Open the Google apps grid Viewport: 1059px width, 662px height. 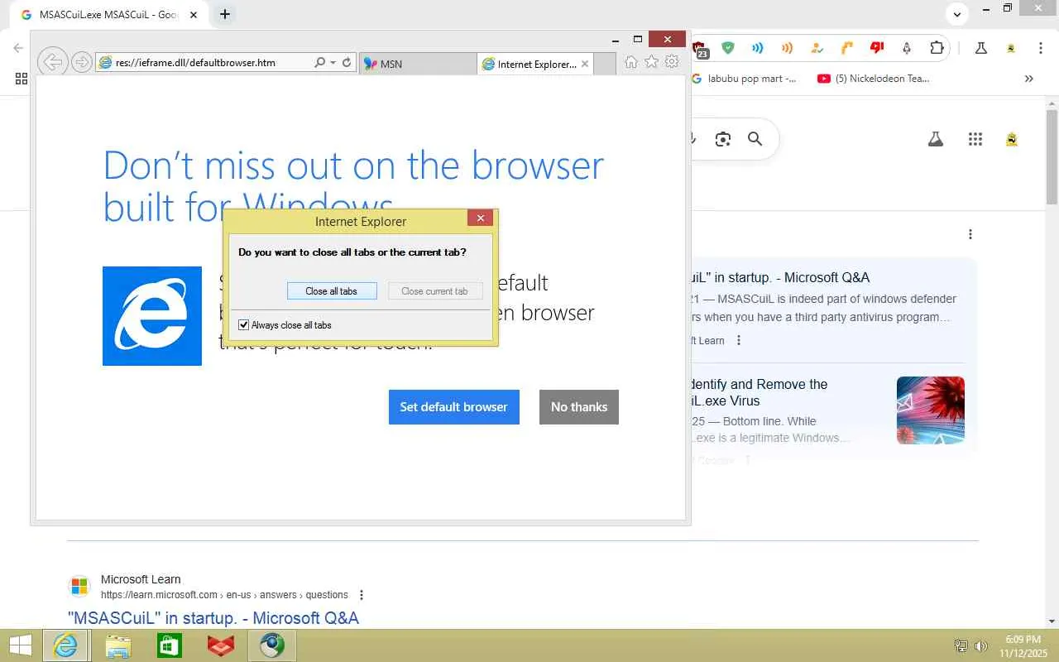coord(975,139)
